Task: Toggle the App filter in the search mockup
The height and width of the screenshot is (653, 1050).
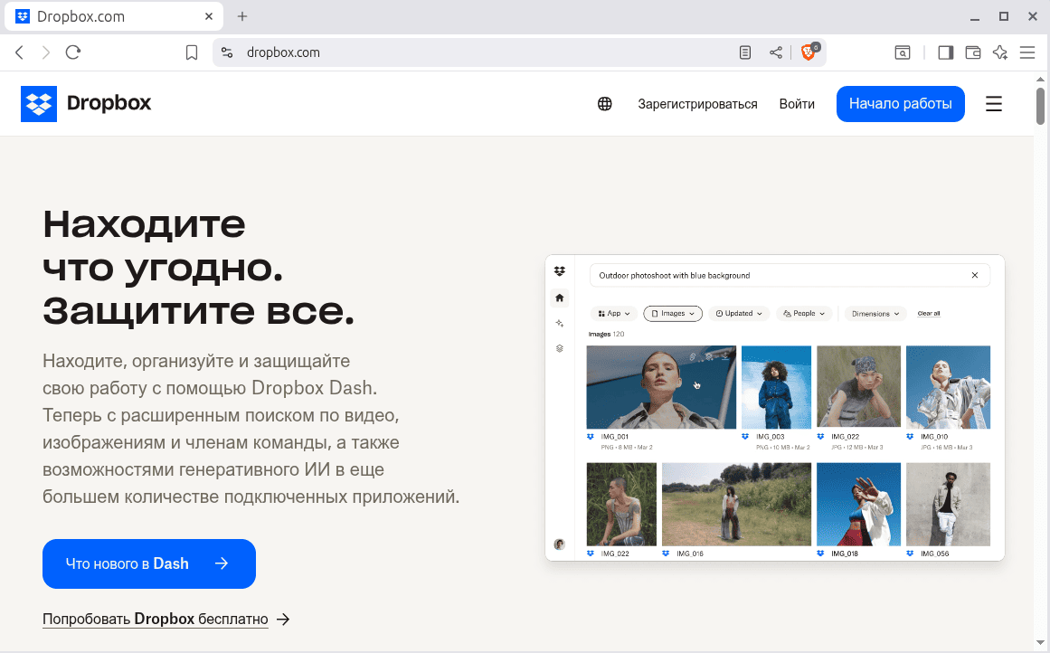Action: 613,313
